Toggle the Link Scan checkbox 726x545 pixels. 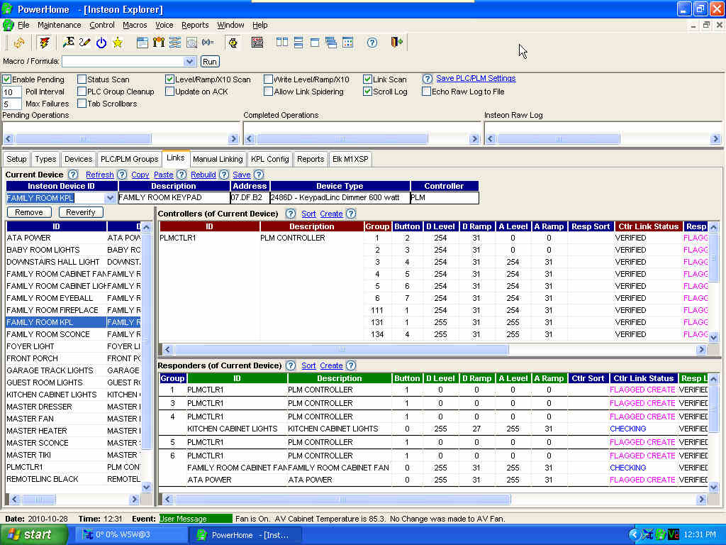[x=367, y=79]
